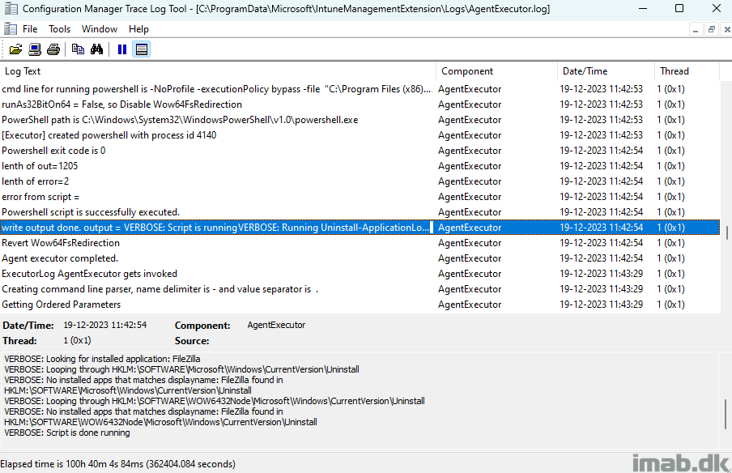Click the Copy to clipboard toolbar icon
This screenshot has height=473, width=732.
(x=78, y=49)
